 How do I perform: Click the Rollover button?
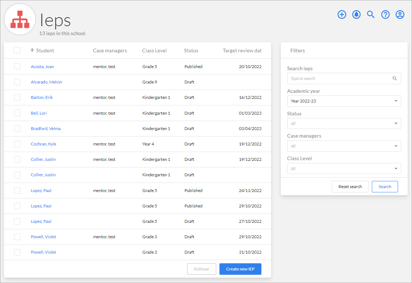click(x=202, y=269)
